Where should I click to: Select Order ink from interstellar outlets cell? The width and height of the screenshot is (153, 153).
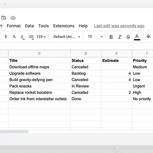tap(39, 99)
